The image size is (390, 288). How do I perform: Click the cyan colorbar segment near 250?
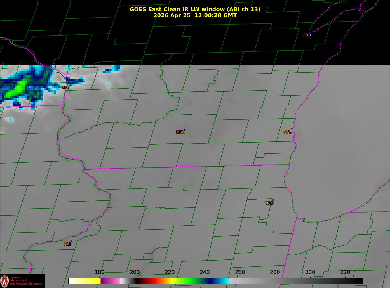point(224,281)
